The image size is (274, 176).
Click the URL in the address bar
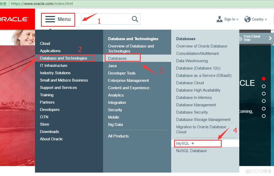pyautogui.click(x=42, y=4)
